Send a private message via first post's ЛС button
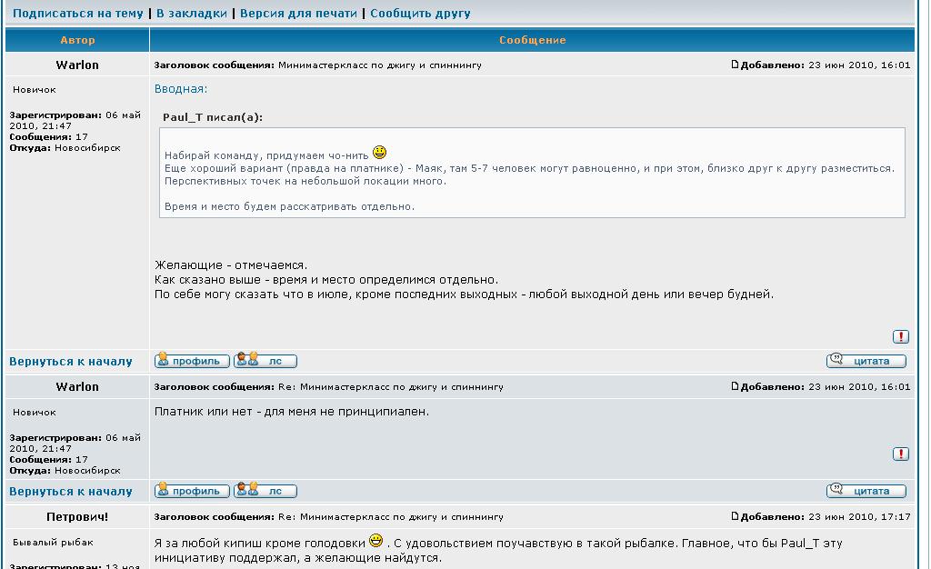931x569 pixels. pyautogui.click(x=265, y=361)
